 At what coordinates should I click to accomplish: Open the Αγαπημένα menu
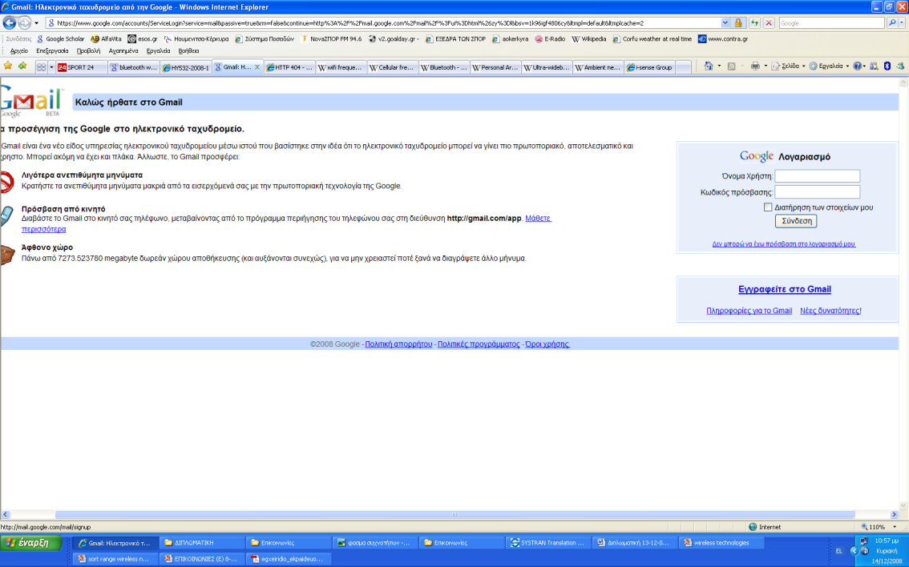[x=123, y=51]
